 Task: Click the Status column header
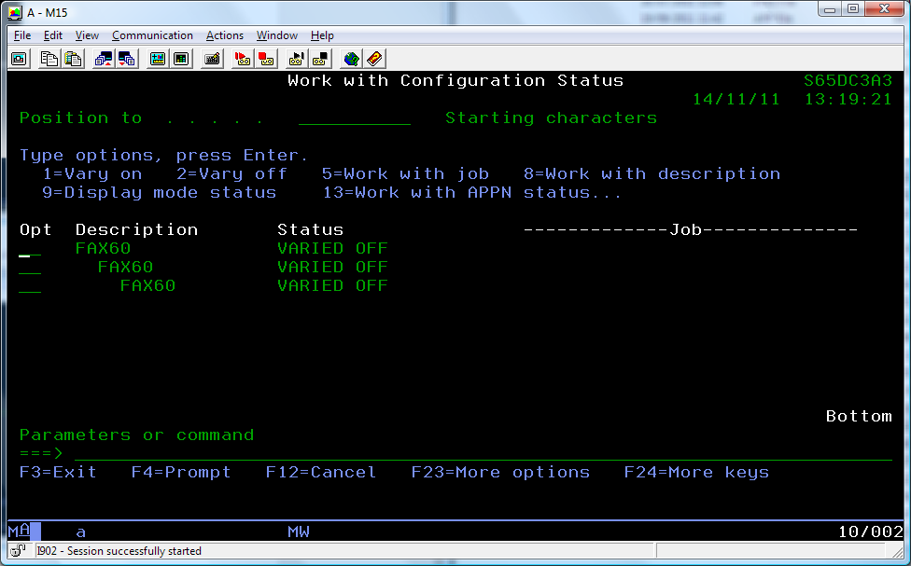[310, 230]
